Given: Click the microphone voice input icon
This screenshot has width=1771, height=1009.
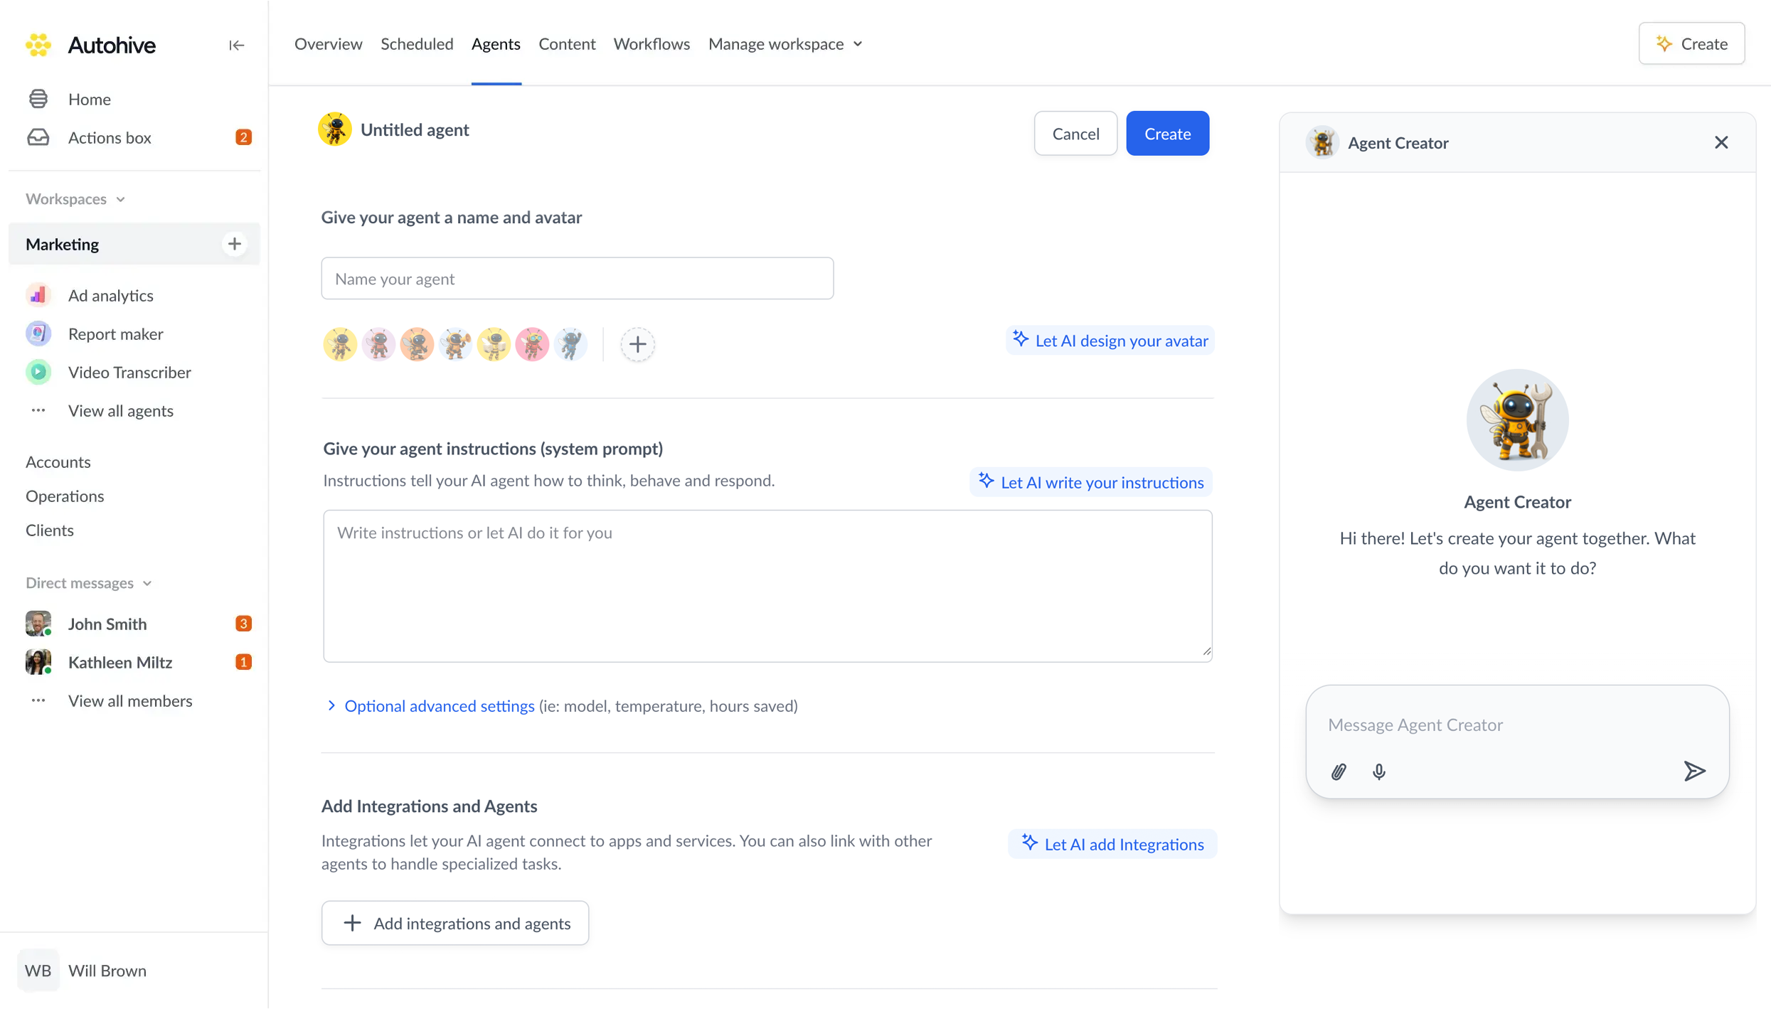Looking at the screenshot, I should point(1378,772).
